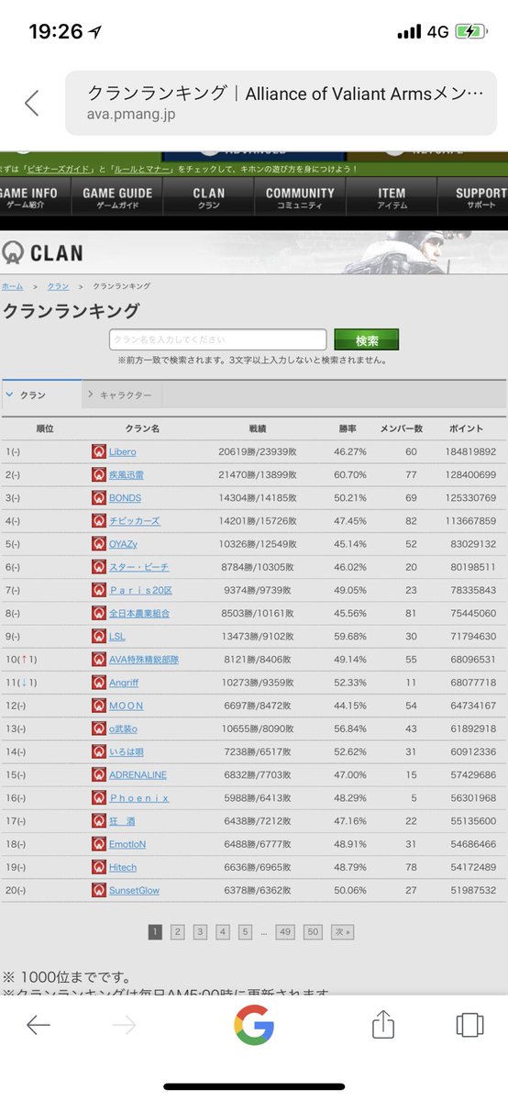The width and height of the screenshot is (508, 1101).
Task: Open the SUPPORT menu
Action: click(473, 197)
